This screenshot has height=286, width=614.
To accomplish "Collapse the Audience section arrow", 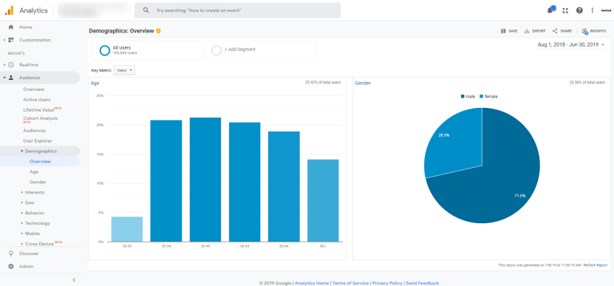I will [x=4, y=78].
